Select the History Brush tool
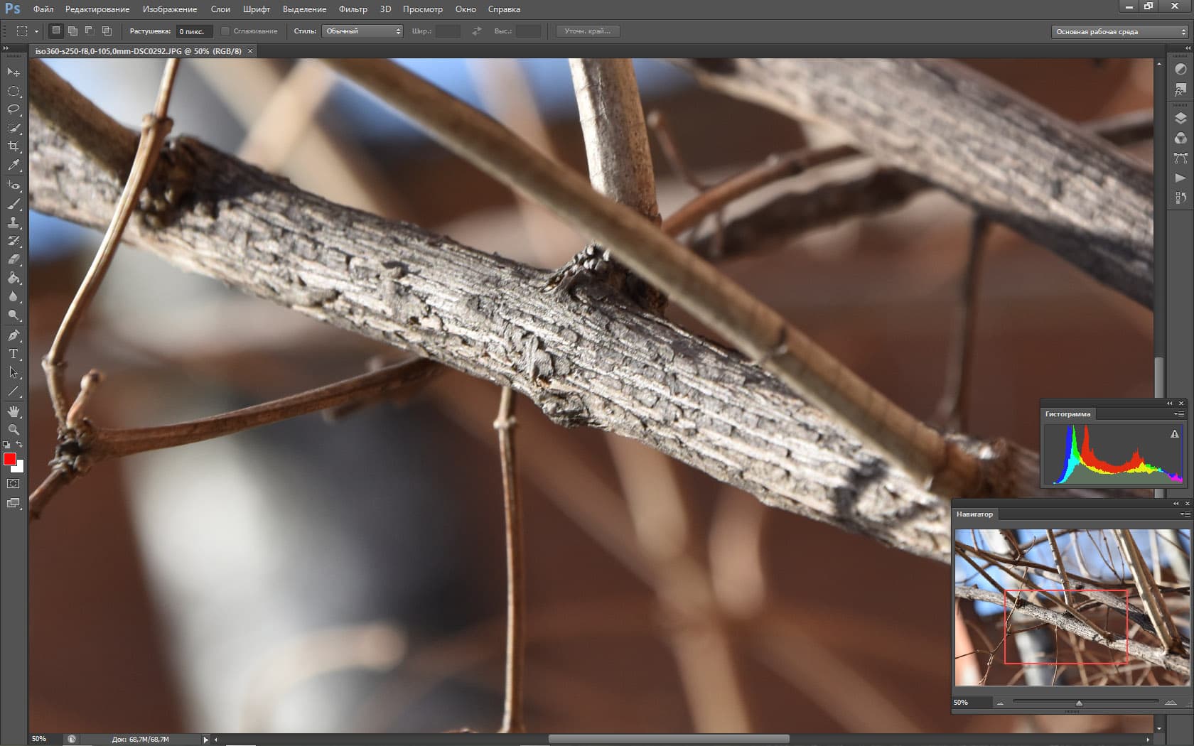 14,241
